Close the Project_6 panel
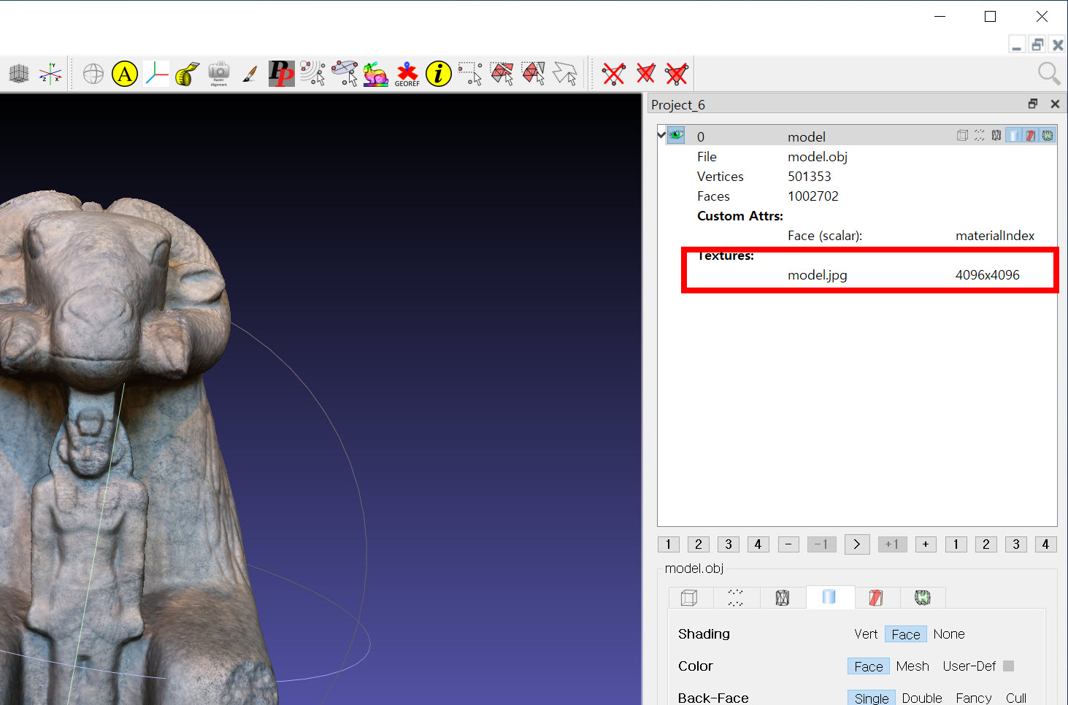This screenshot has width=1068, height=705. click(1055, 104)
